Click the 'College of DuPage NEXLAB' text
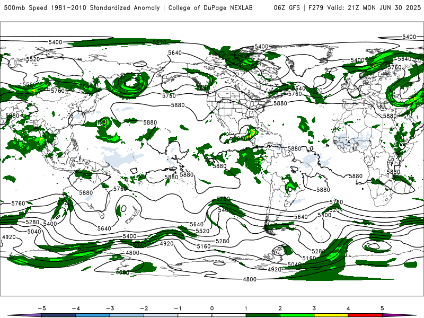 (x=210, y=7)
